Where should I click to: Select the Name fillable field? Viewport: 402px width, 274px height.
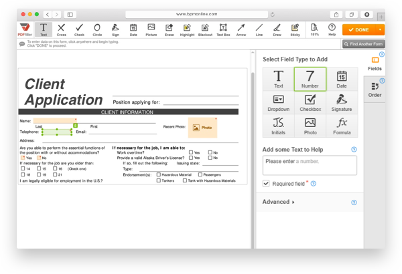tap(54, 121)
